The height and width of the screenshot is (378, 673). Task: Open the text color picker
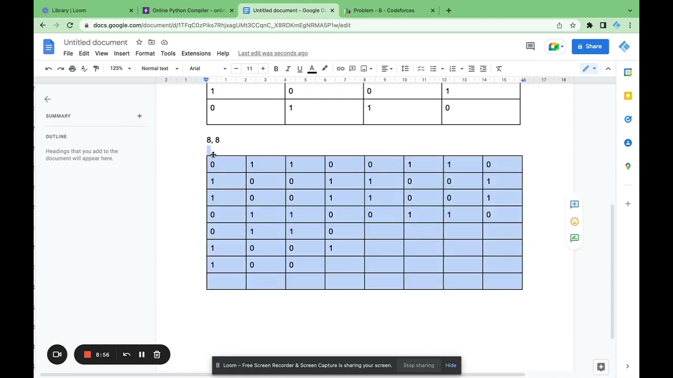312,69
